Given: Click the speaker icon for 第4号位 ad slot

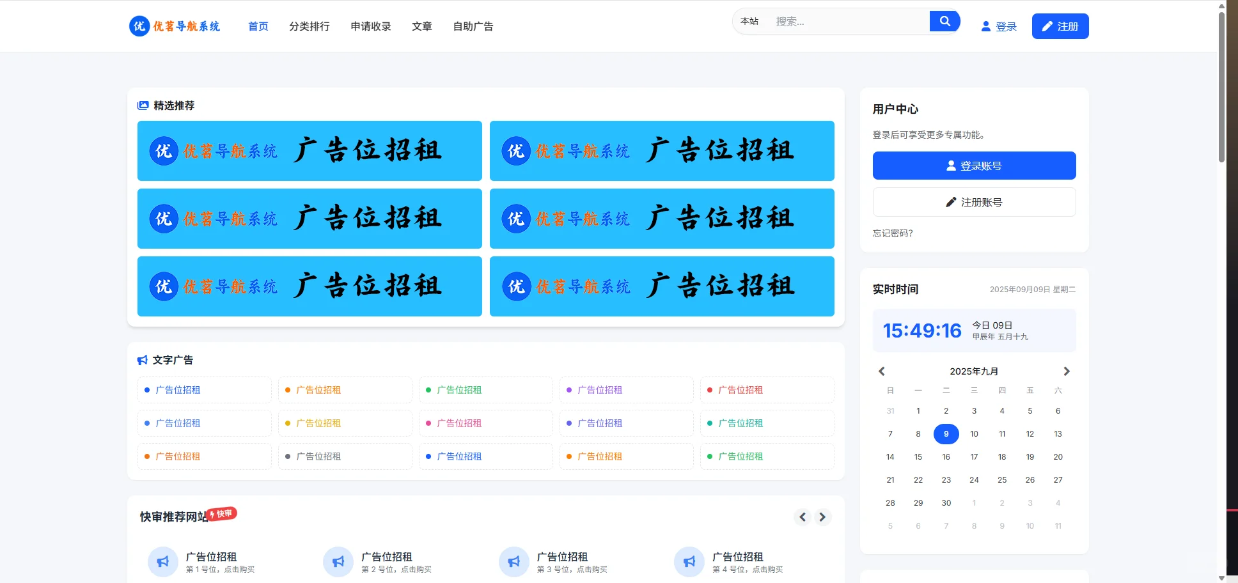Looking at the screenshot, I should (689, 561).
